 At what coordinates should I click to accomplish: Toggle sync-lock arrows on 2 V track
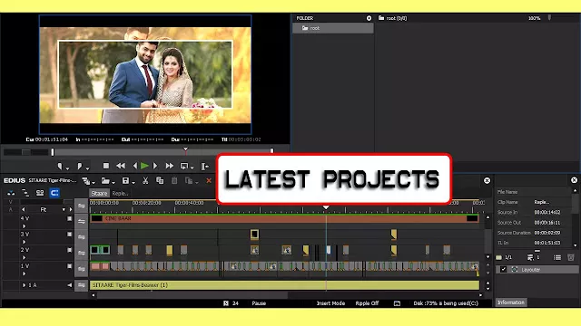pyautogui.click(x=81, y=254)
